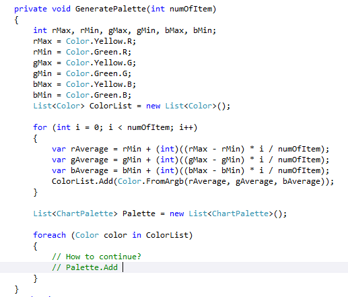Click the GeneratePalette method name
Image resolution: width=348 pixels, height=297 pixels.
110,9
